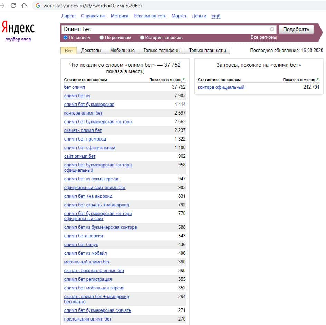
Task: Click the browser address bar URL
Action: (93, 6)
